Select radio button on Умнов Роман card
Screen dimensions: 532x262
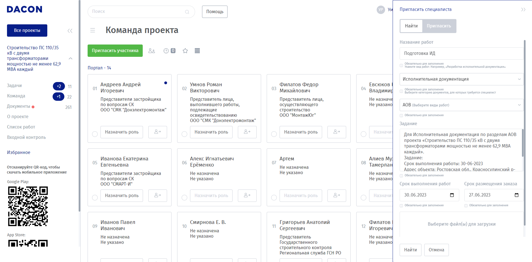184,134
